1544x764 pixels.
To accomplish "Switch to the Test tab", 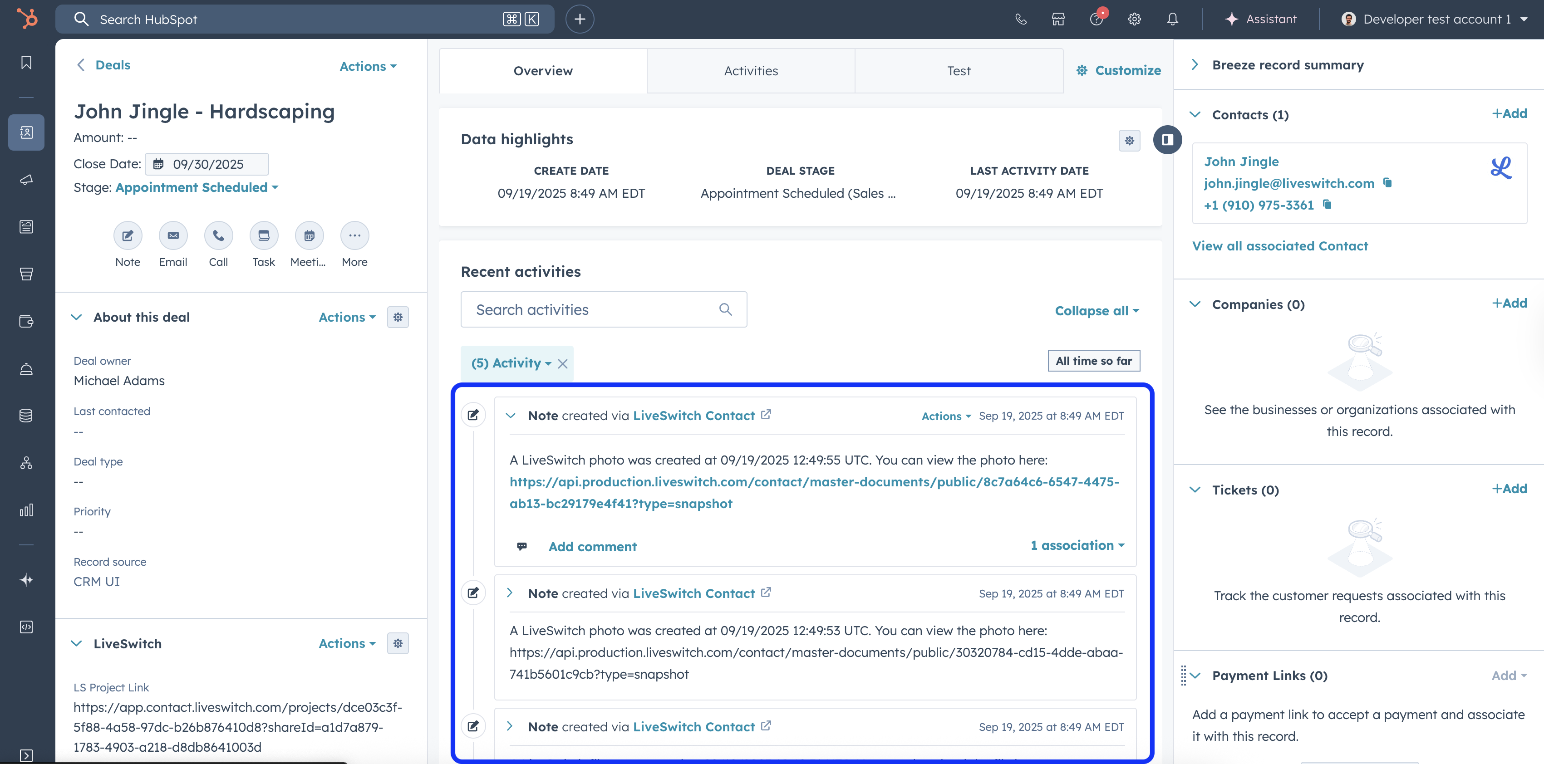I will point(959,71).
